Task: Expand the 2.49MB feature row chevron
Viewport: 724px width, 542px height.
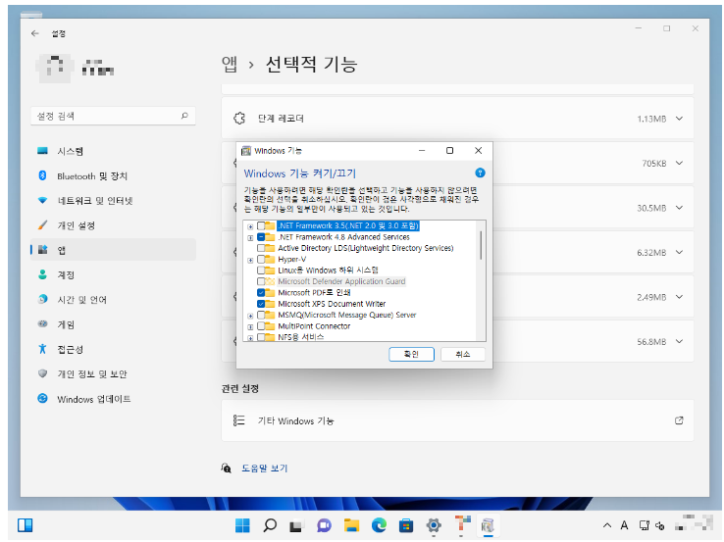Action: point(679,297)
